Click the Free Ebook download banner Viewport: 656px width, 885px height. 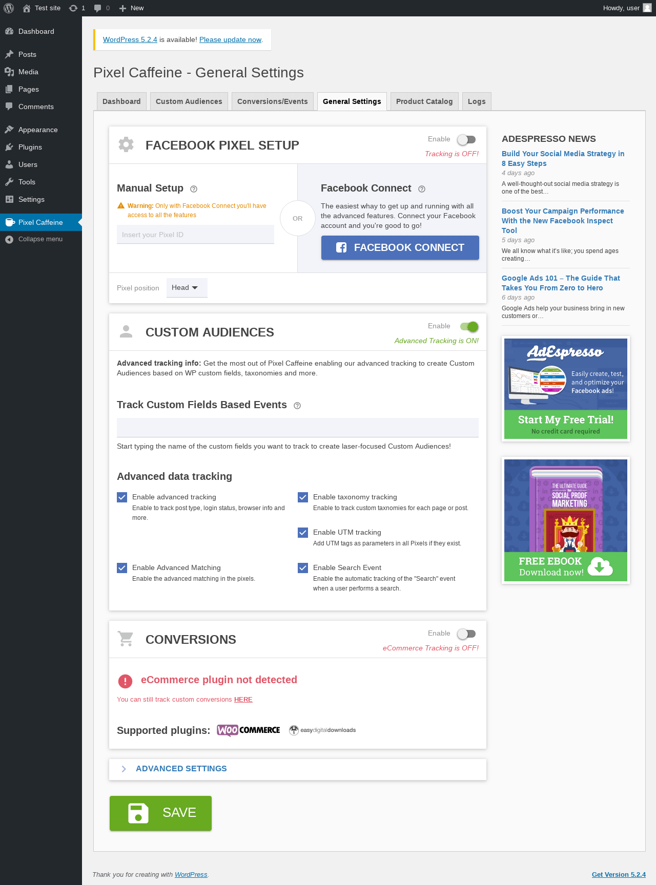[566, 520]
